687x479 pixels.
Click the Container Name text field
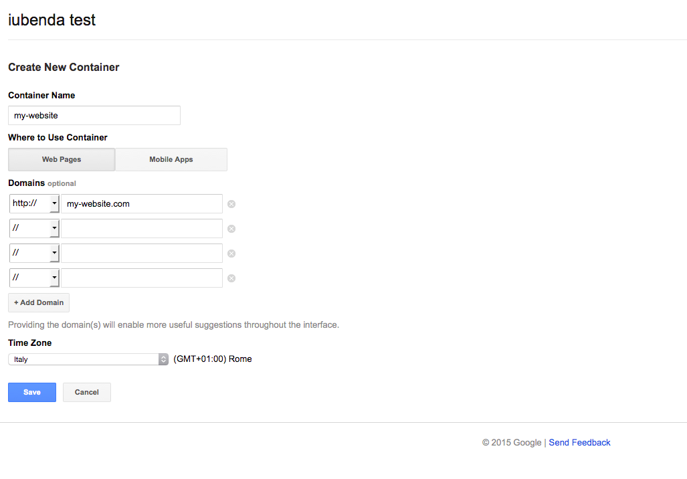(94, 116)
